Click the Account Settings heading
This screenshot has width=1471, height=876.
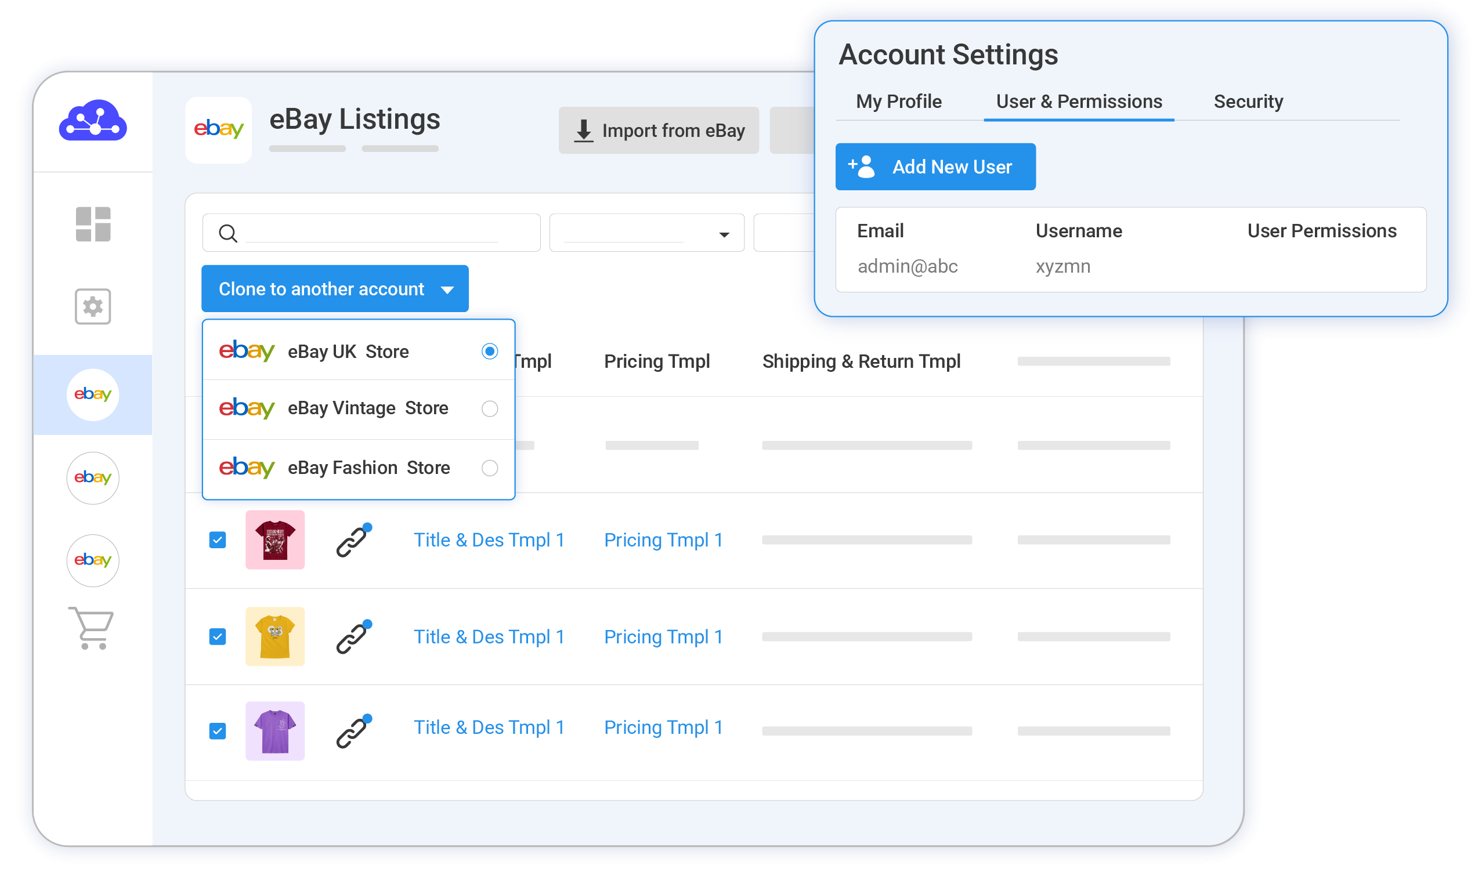click(949, 55)
